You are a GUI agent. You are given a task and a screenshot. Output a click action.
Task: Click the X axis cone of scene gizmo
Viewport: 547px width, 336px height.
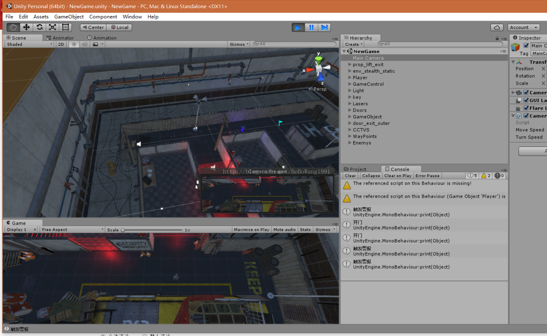click(309, 69)
